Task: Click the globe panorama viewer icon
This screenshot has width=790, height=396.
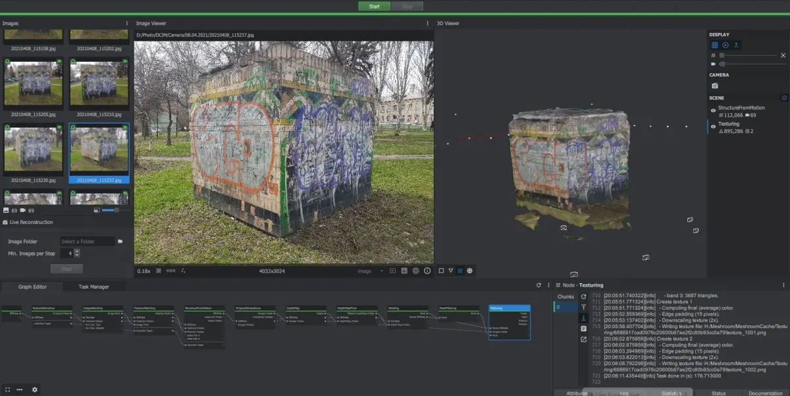Action: (415, 271)
